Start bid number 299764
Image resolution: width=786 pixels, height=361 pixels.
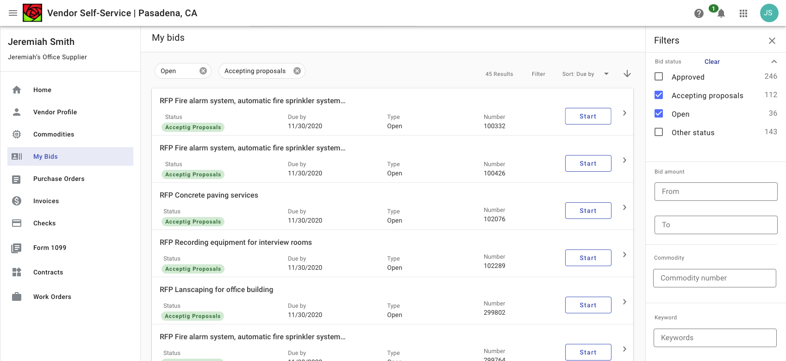pyautogui.click(x=588, y=352)
